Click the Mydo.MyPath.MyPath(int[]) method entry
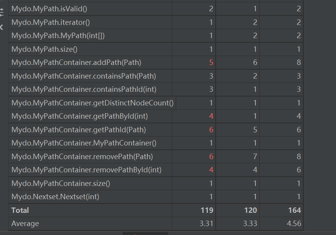This screenshot has width=336, height=235. click(58, 35)
